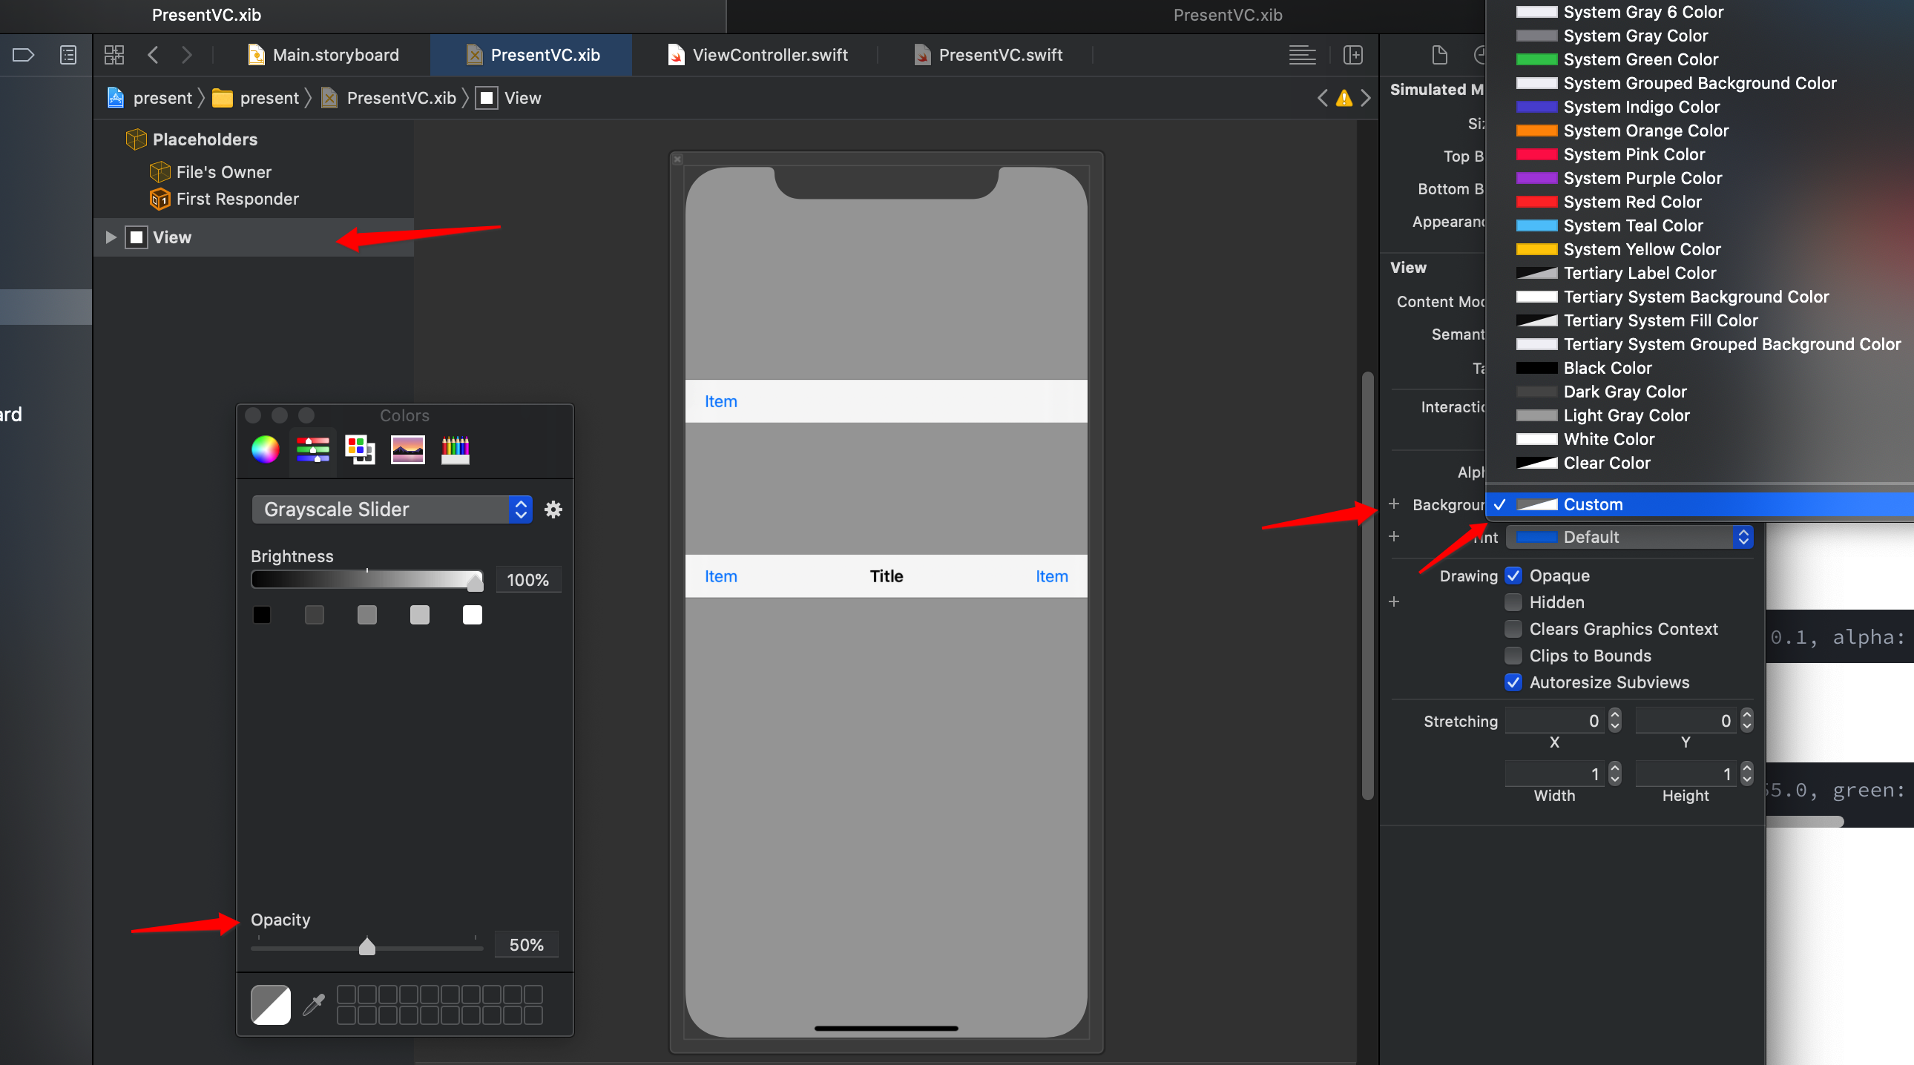Adjust the Stretching Width stepper
This screenshot has height=1065, width=1914.
point(1614,774)
